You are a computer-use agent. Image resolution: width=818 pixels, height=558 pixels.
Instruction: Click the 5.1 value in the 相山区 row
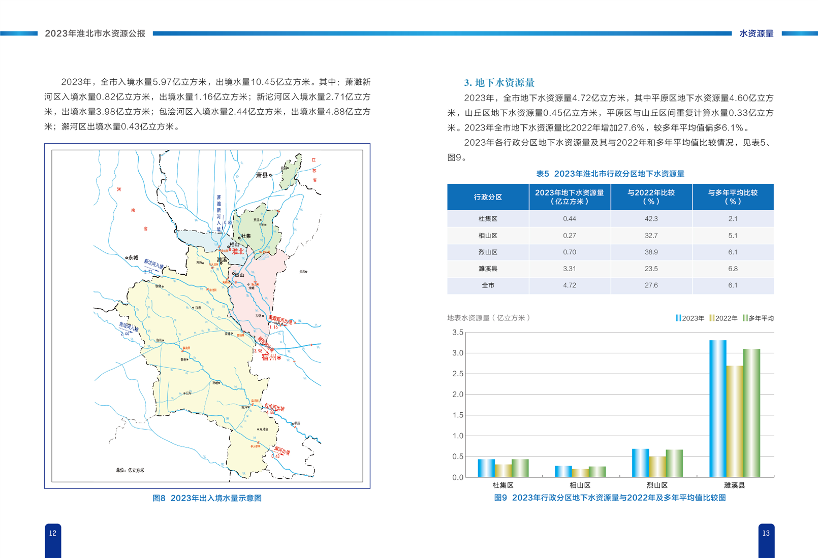pos(733,236)
